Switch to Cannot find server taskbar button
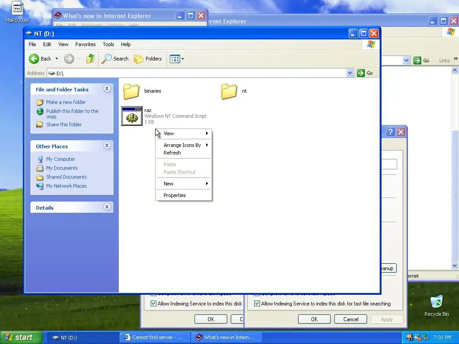This screenshot has width=459, height=344. pyautogui.click(x=155, y=338)
